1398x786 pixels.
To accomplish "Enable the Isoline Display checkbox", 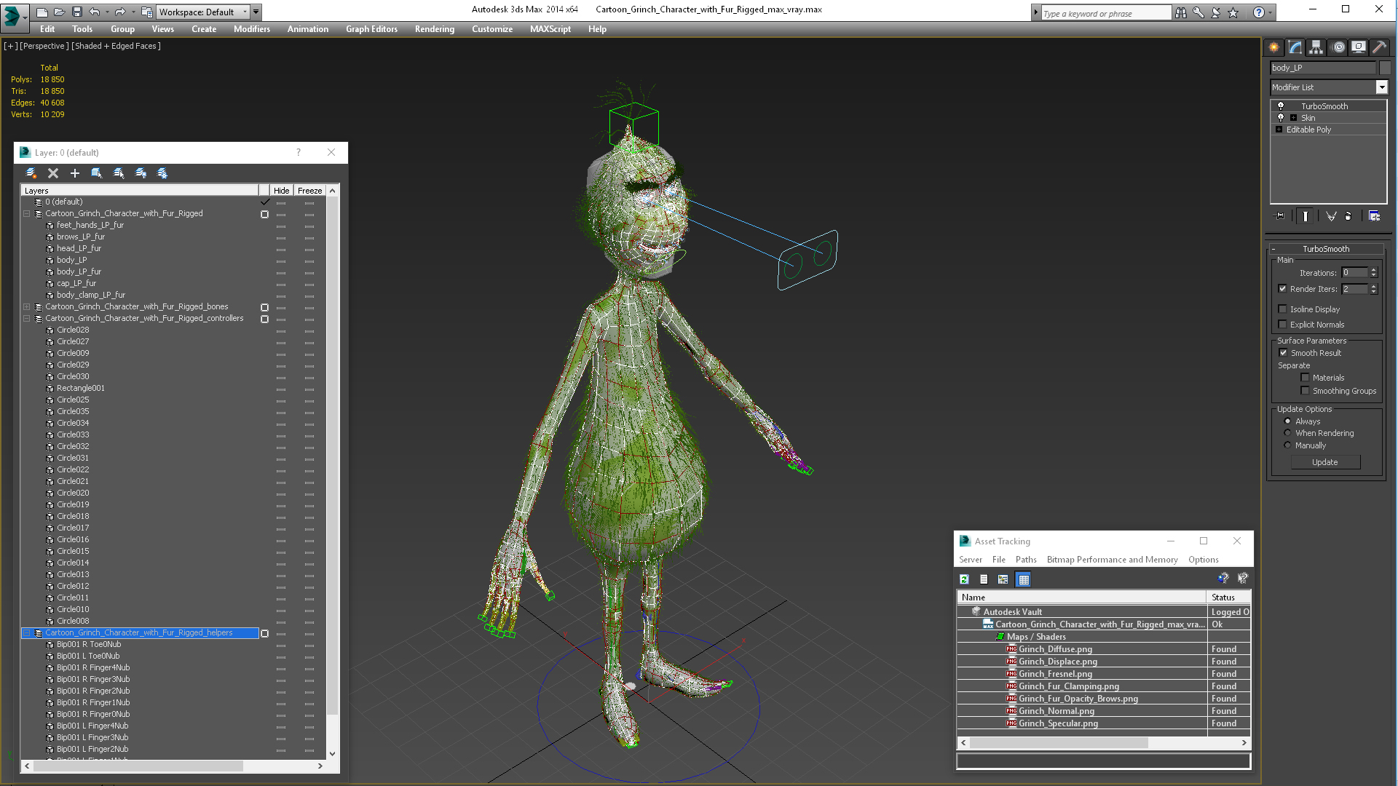I will (1283, 309).
